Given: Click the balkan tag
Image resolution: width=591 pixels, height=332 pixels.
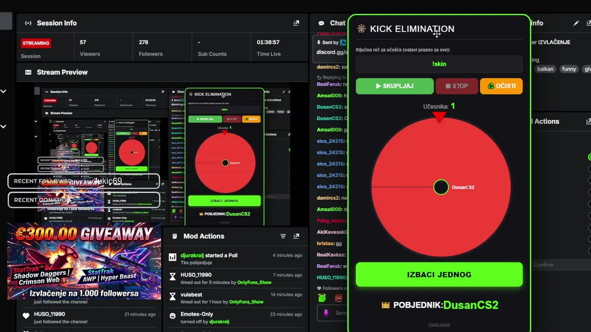Looking at the screenshot, I should (546, 69).
